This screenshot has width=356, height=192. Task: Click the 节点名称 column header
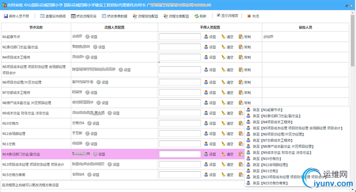tap(36, 27)
